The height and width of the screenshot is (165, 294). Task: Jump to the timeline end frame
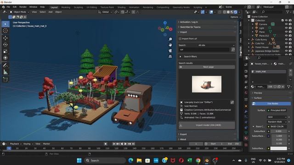133,144
